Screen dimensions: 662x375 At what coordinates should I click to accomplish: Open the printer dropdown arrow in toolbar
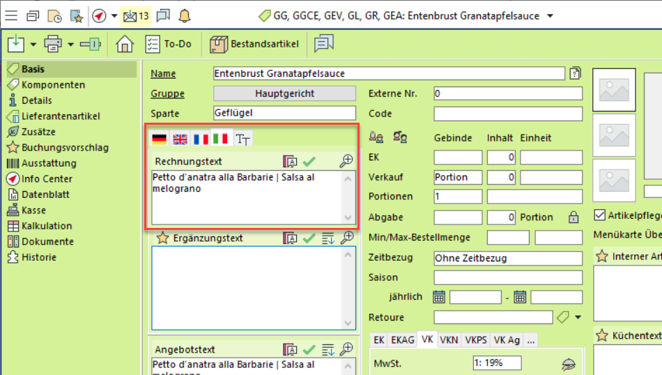(71, 45)
